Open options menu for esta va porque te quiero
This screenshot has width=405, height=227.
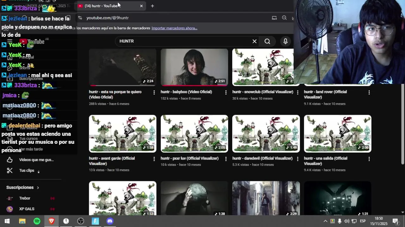[x=154, y=92]
